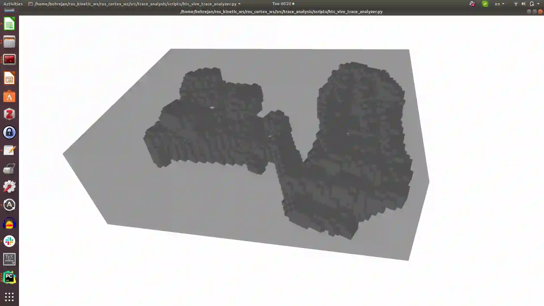Open the padlock password manager icon
The image size is (544, 306).
click(x=9, y=133)
